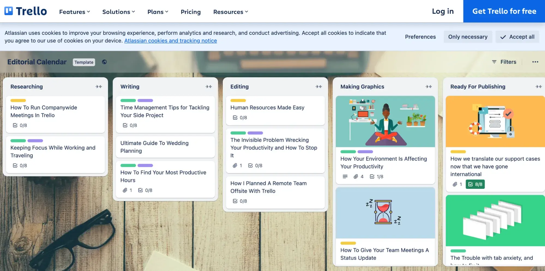This screenshot has height=271, width=545.
Task: Open cookie Preferences settings
Action: 420,36
